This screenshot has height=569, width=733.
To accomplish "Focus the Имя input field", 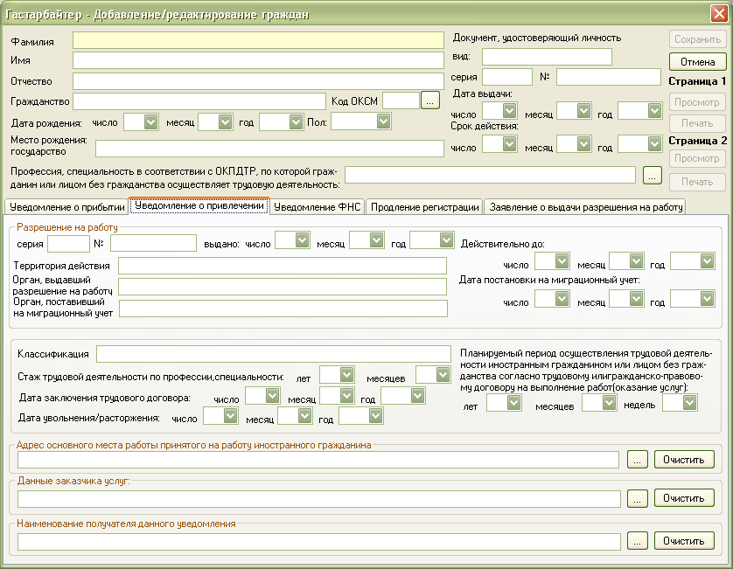I will pyautogui.click(x=258, y=60).
